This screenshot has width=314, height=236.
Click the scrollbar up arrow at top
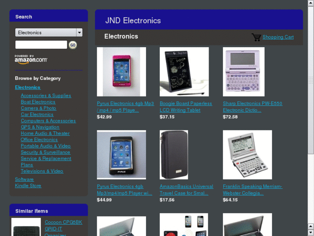tap(311, 3)
